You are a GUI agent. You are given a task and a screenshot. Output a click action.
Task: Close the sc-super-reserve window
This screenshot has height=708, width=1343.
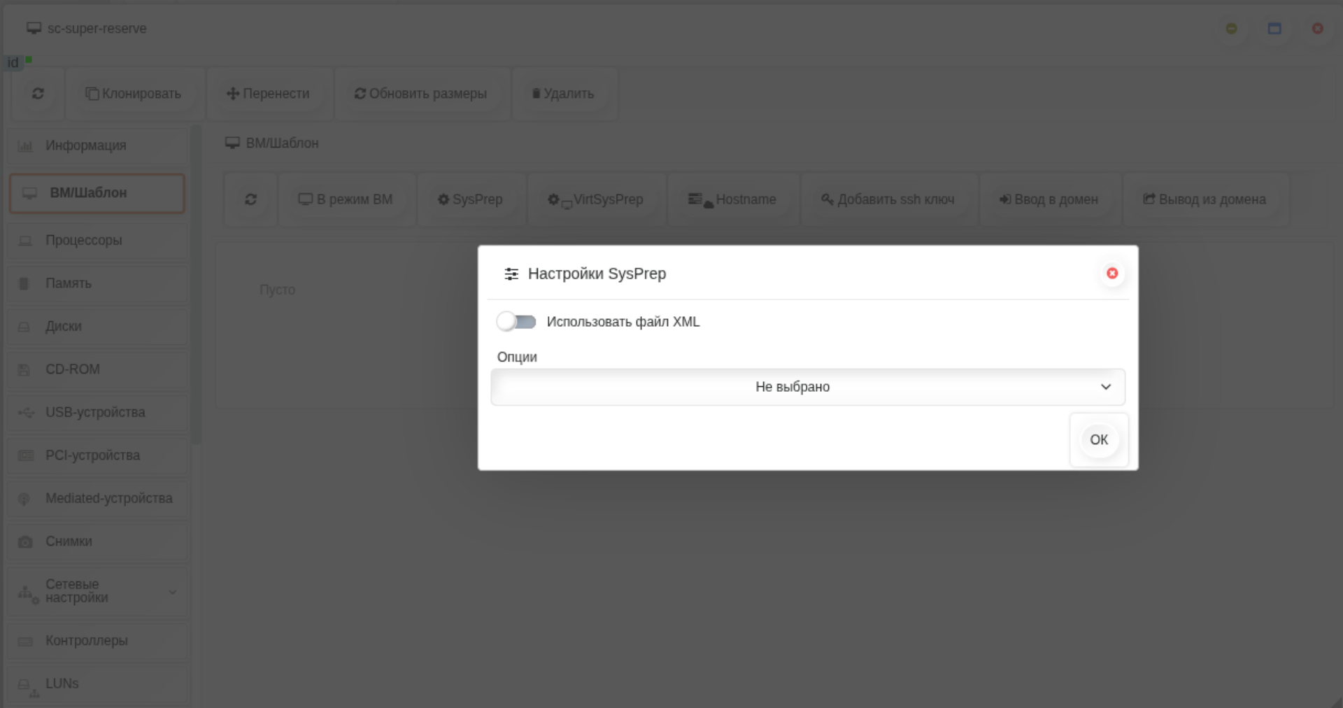click(x=1317, y=28)
